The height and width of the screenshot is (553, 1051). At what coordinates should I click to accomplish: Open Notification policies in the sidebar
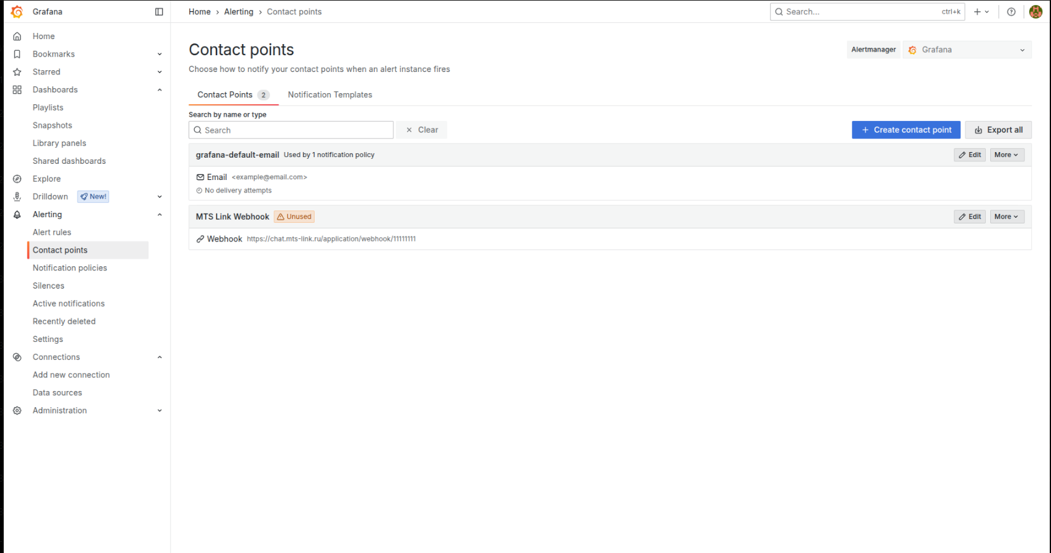pos(70,268)
